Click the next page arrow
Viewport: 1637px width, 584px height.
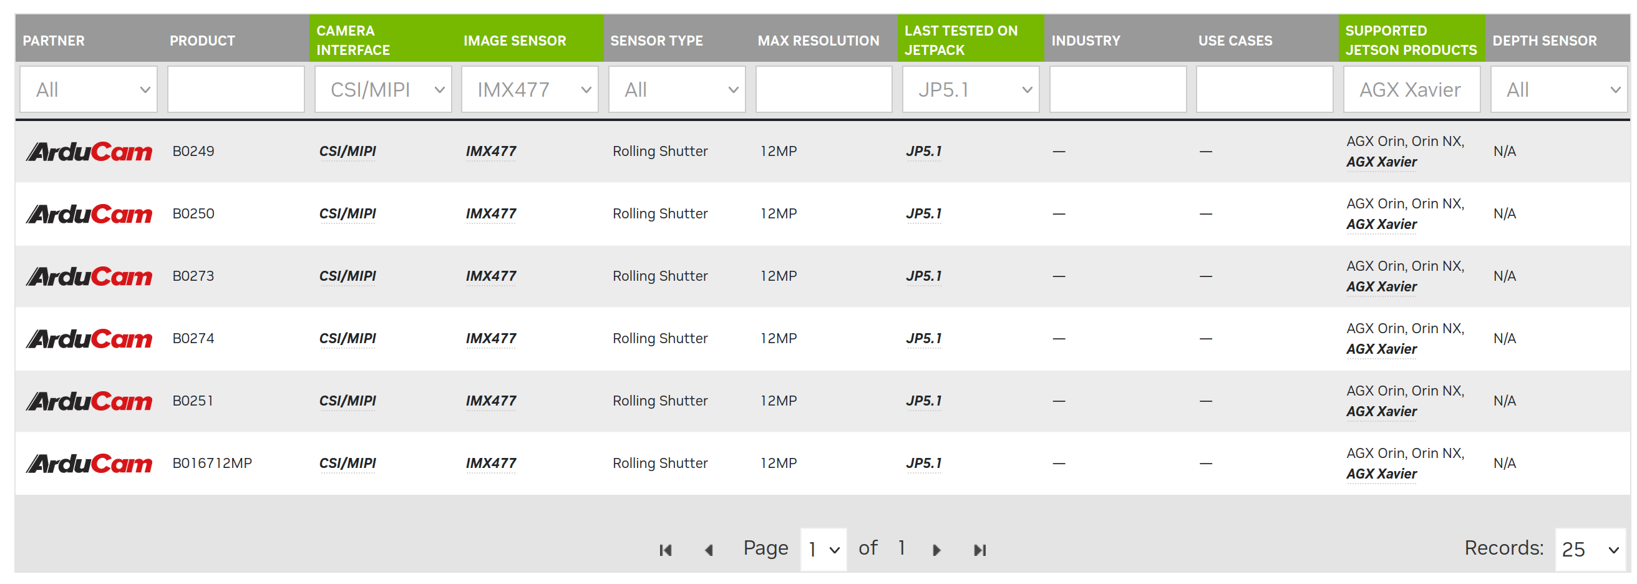point(936,550)
